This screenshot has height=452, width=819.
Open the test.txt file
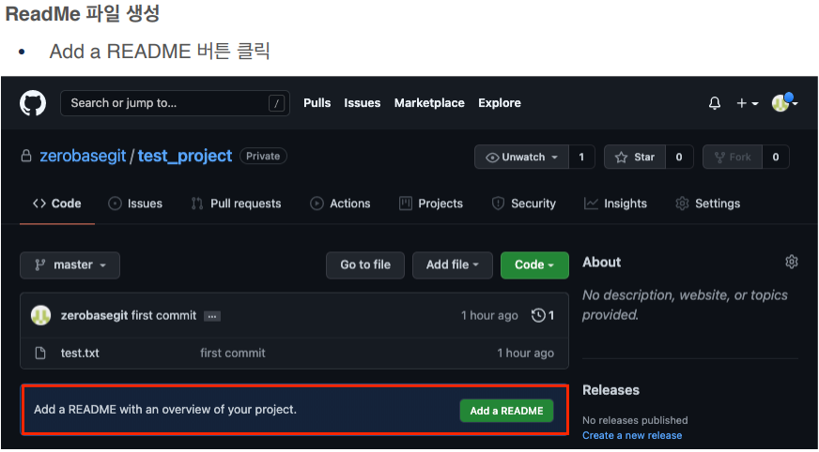(x=80, y=353)
